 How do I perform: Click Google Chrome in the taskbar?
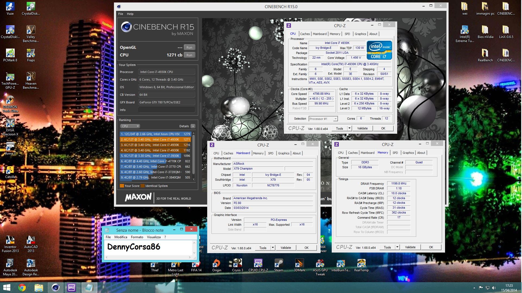click(x=22, y=288)
